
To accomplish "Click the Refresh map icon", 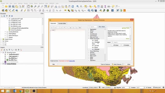I will tap(73, 6).
